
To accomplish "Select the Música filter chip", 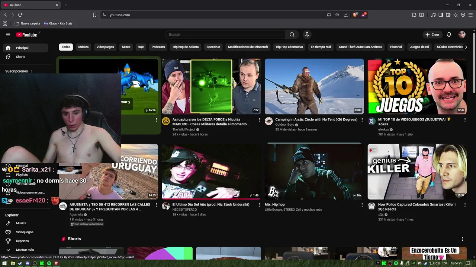I will (x=83, y=47).
